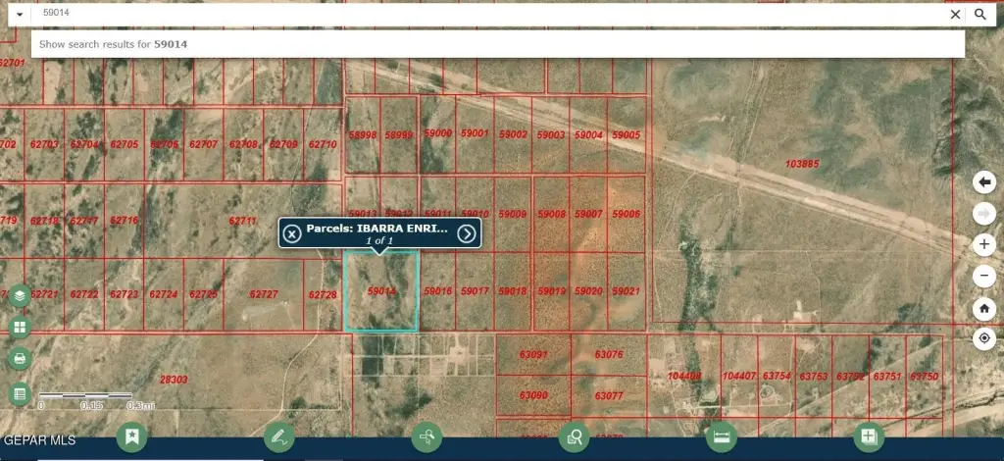
Task: Open the bookmarks widget
Action: click(x=132, y=436)
